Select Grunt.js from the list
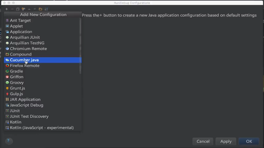Image resolution: width=264 pixels, height=148 pixels. (x=43, y=88)
